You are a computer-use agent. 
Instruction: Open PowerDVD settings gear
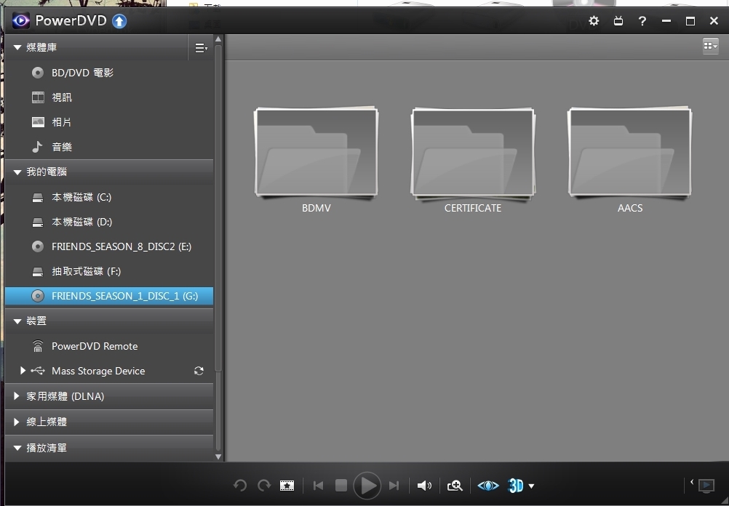click(x=594, y=21)
